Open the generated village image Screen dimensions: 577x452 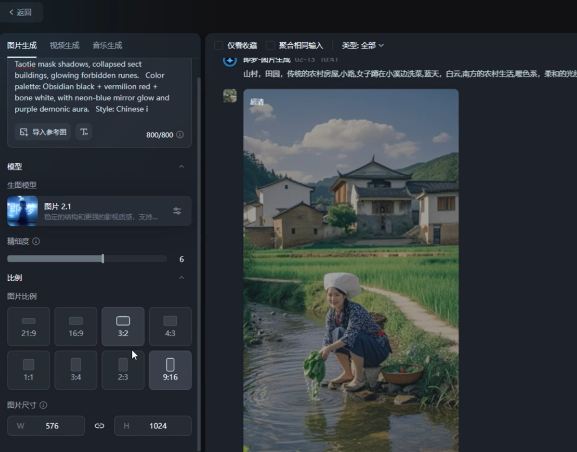[350, 271]
